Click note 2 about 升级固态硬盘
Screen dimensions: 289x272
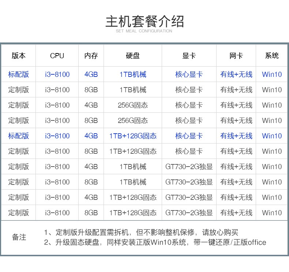point(155,242)
